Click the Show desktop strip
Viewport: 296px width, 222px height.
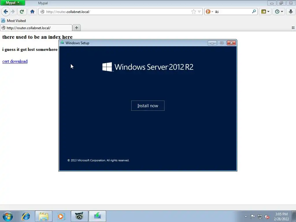[294, 216]
